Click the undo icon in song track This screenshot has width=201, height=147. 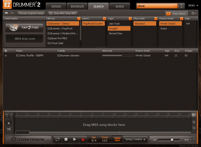tap(7, 115)
